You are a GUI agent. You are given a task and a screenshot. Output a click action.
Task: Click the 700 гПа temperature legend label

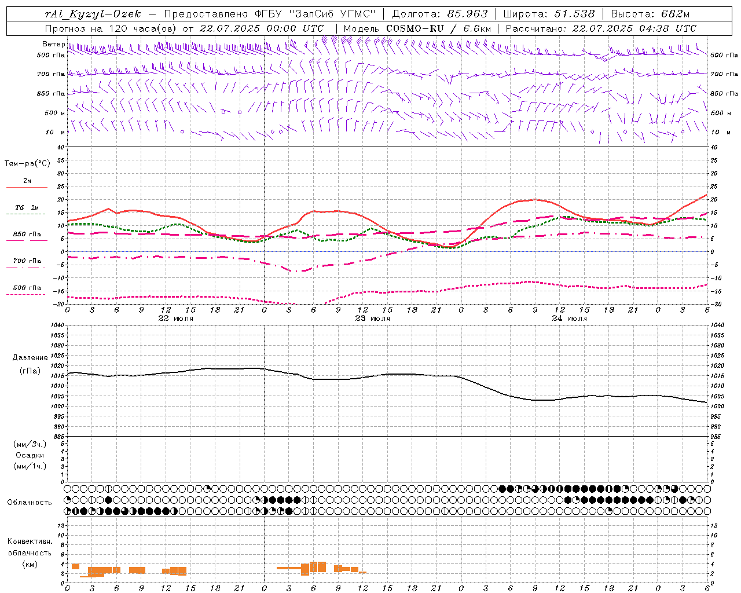coord(27,261)
